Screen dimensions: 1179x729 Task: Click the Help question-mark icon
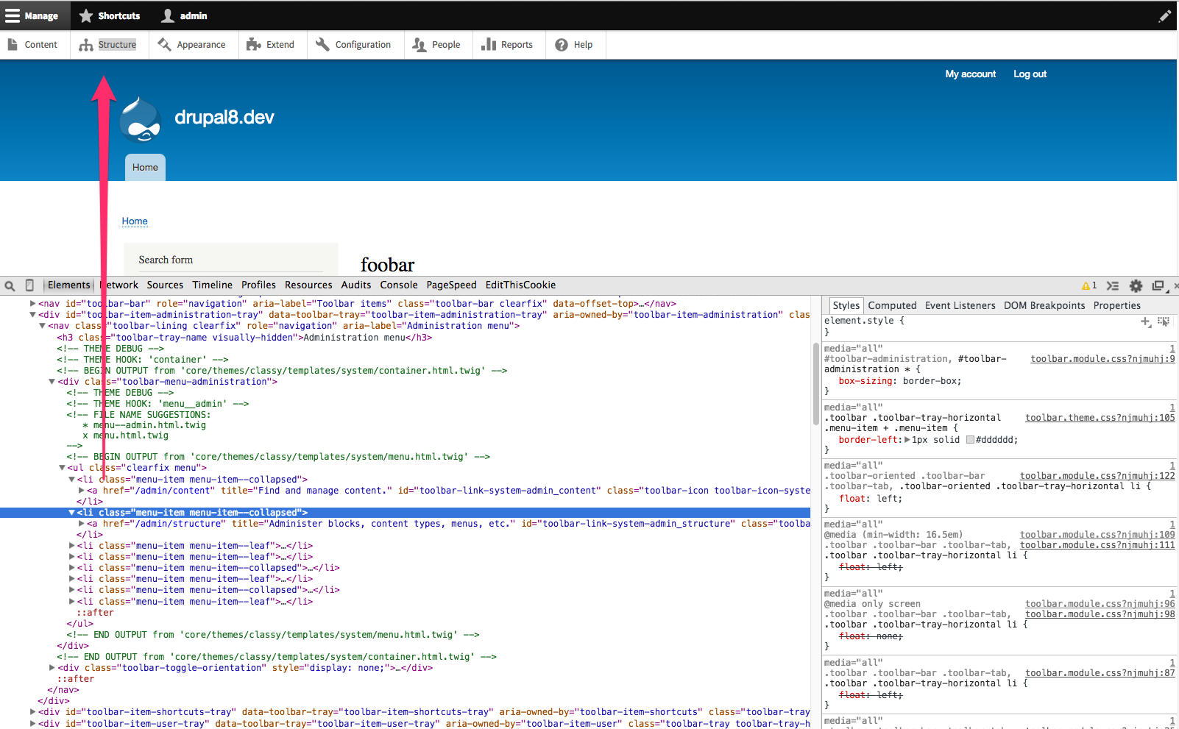coord(561,45)
